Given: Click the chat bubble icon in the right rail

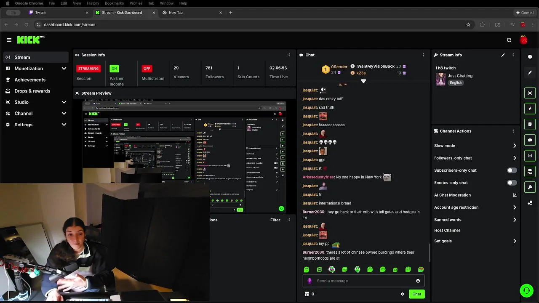Looking at the screenshot, I should click(530, 140).
